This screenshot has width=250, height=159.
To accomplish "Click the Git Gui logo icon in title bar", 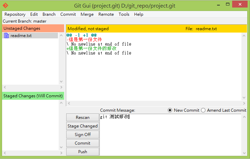I will (5, 5).
